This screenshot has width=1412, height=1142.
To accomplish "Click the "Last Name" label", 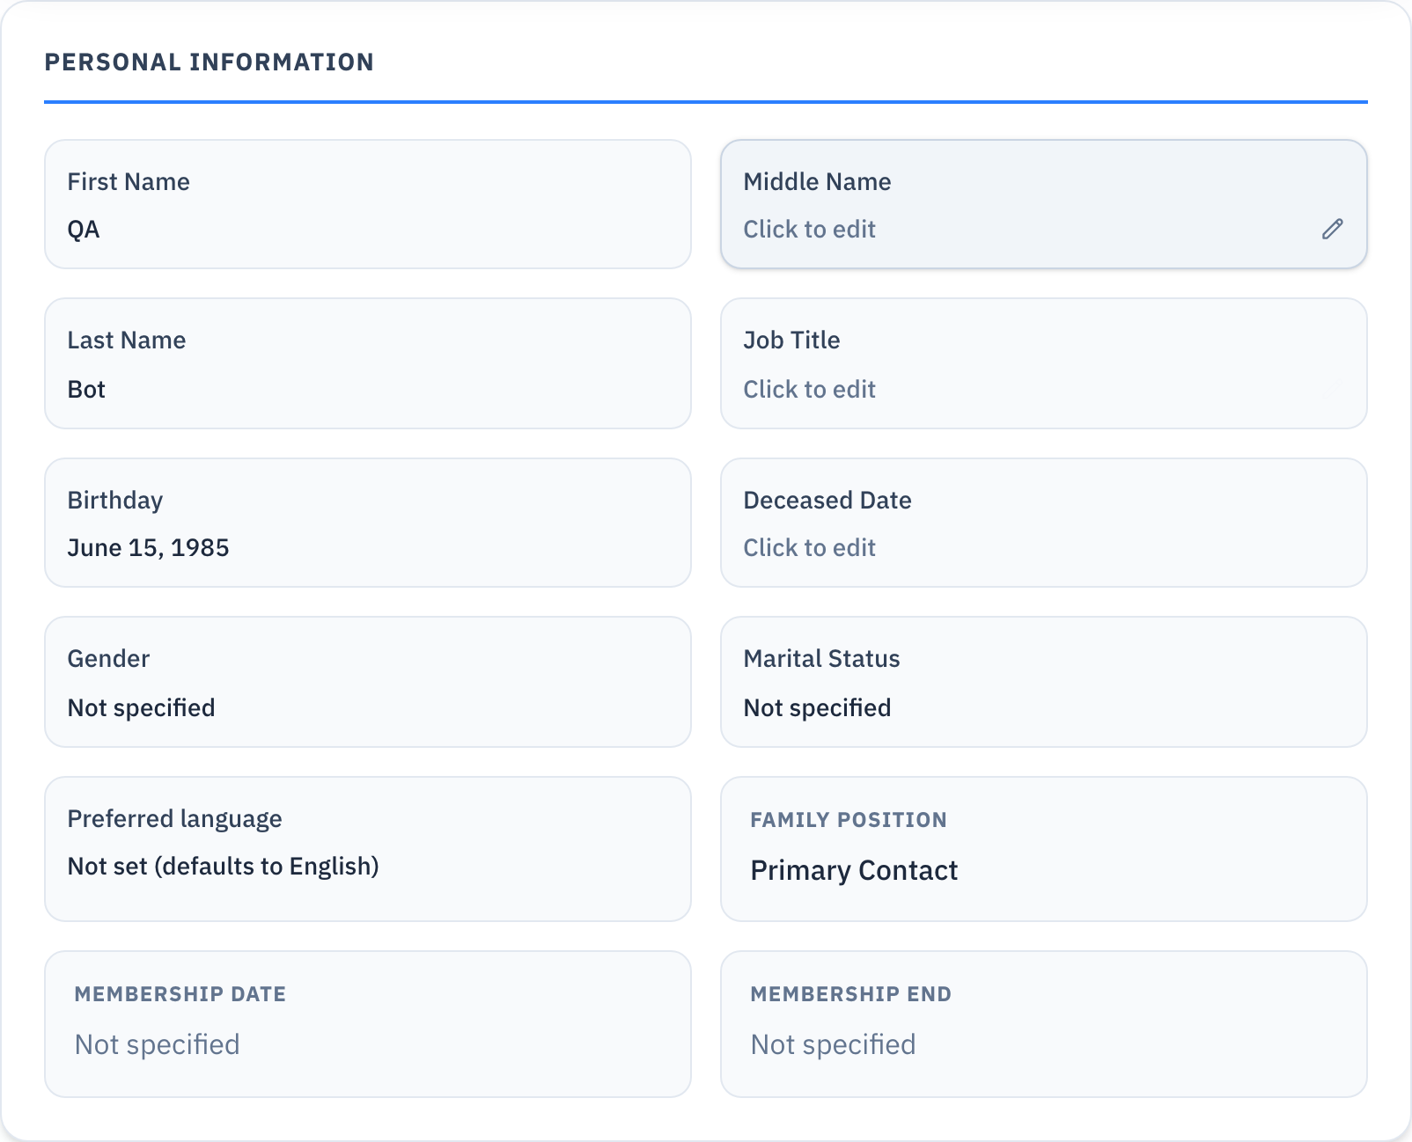I will pos(127,340).
